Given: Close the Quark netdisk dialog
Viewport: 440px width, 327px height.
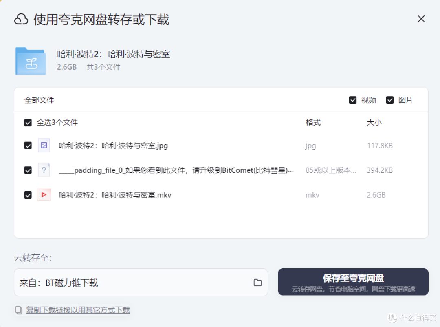Looking at the screenshot, I should click(x=421, y=19).
